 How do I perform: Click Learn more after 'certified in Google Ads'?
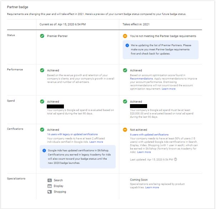(x=96, y=142)
